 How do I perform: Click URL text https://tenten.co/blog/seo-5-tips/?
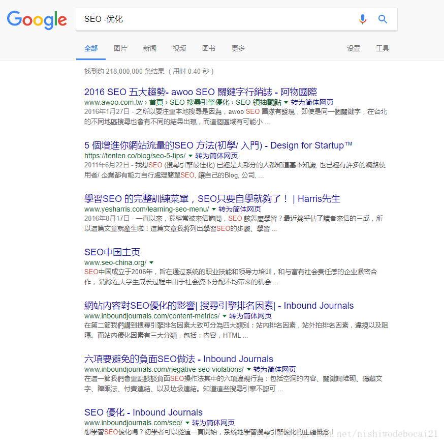tap(135, 156)
